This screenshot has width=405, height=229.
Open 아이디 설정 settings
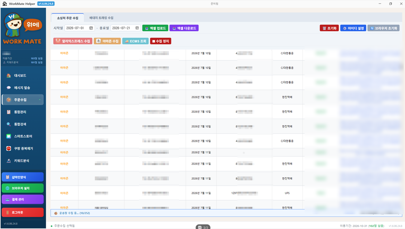click(353, 28)
